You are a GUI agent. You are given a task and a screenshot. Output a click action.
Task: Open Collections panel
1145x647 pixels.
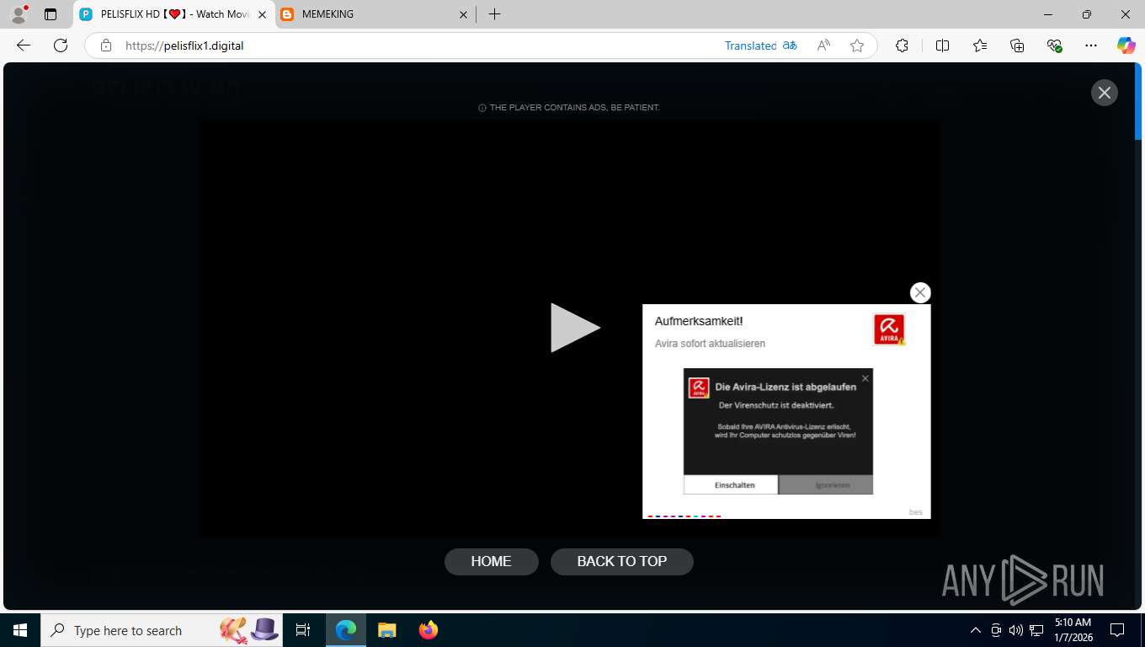click(1017, 45)
